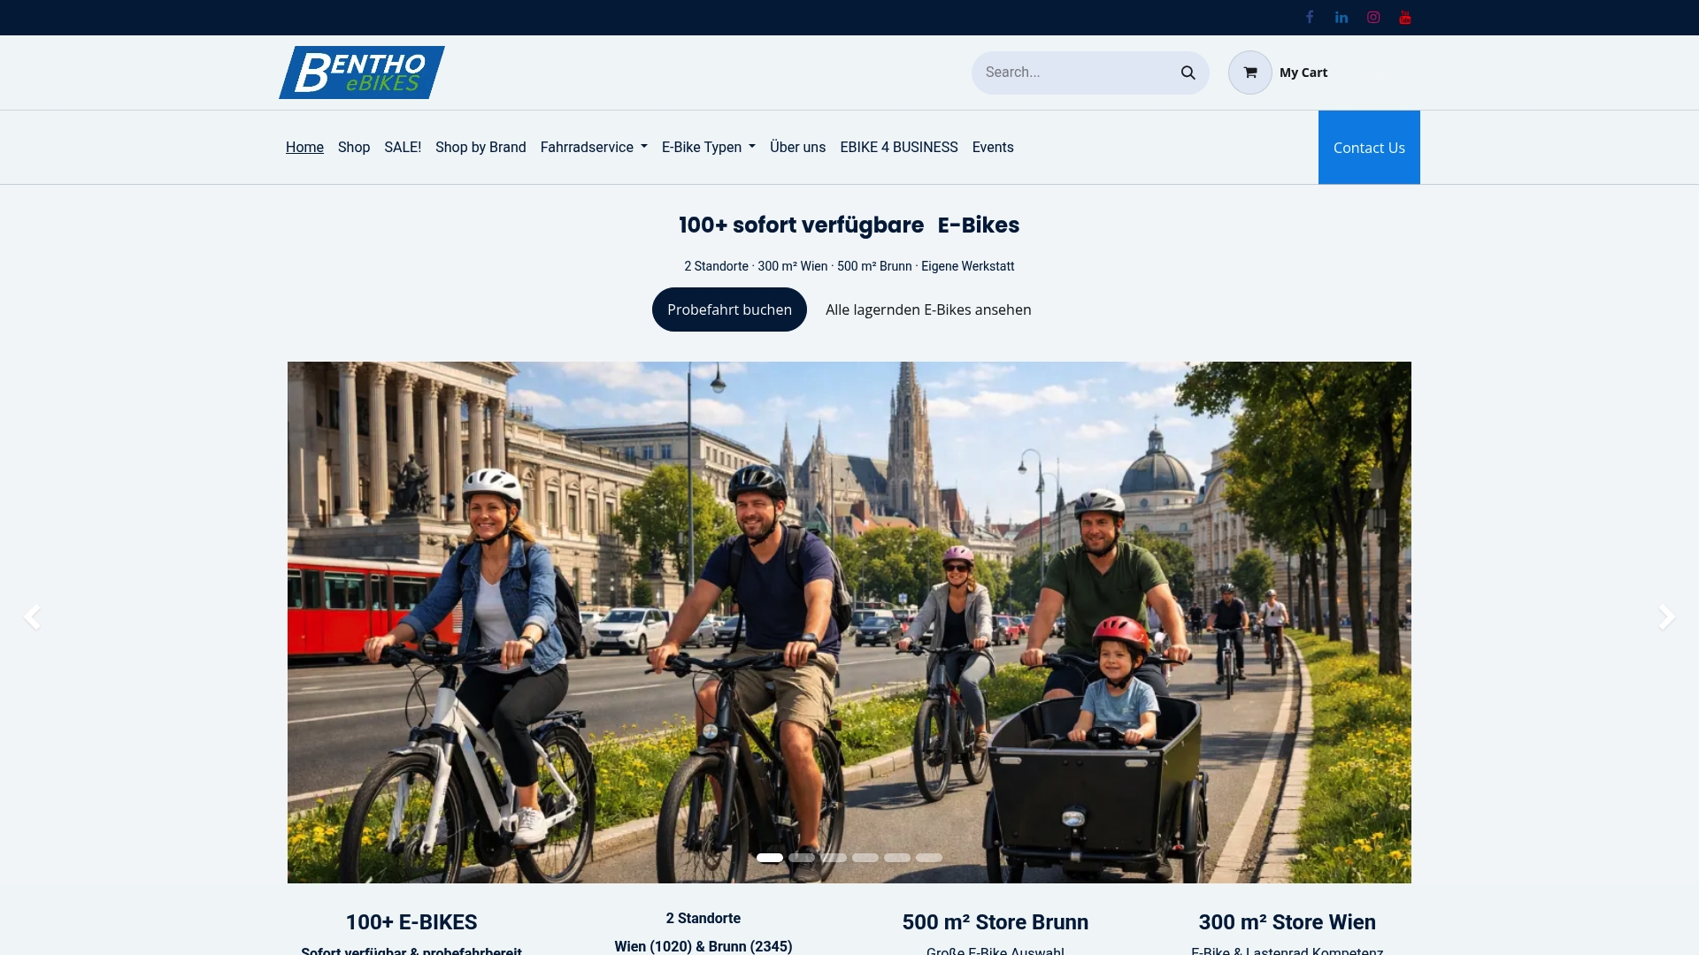Screen dimensions: 1699x955
Task: Advance the carousel with the right arrow
Action: point(1667,616)
